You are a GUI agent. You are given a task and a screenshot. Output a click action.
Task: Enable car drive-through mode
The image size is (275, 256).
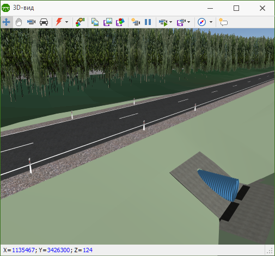tap(44, 22)
